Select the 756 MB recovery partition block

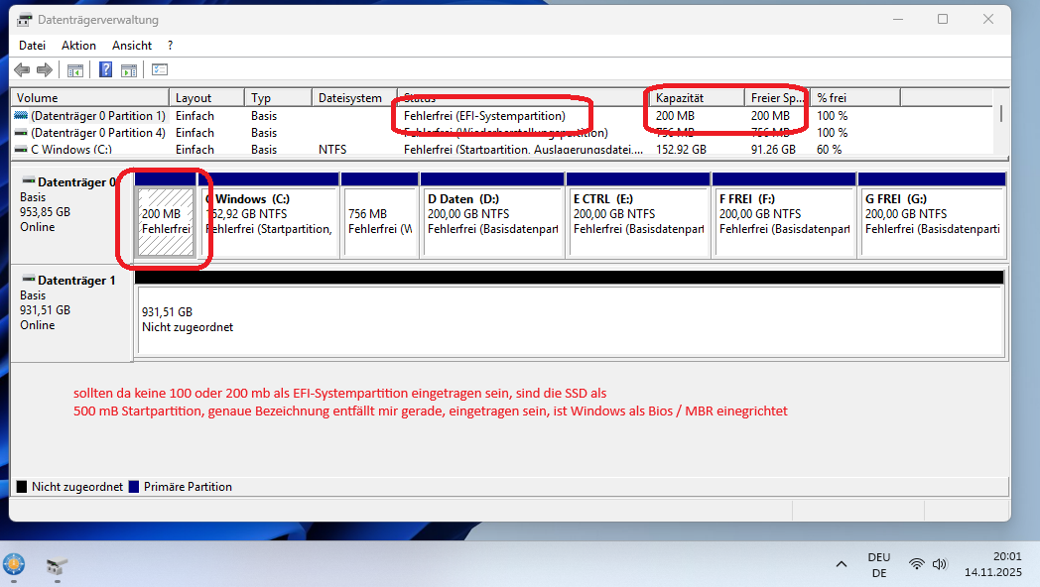tap(379, 222)
